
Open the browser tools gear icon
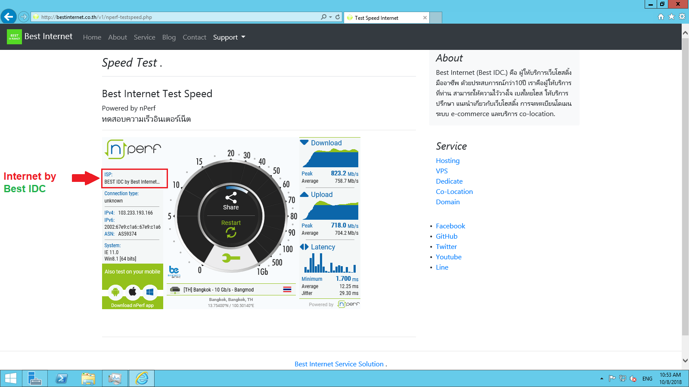(682, 17)
